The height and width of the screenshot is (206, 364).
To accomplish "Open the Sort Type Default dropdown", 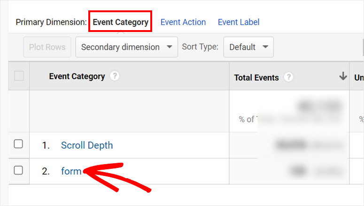I will (x=248, y=47).
